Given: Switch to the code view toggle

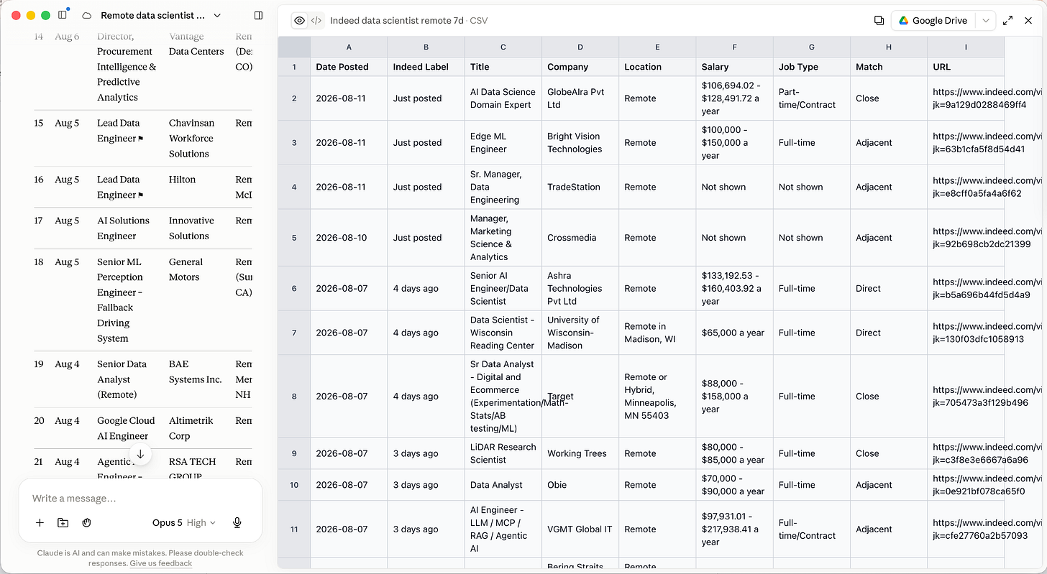Looking at the screenshot, I should pyautogui.click(x=316, y=21).
